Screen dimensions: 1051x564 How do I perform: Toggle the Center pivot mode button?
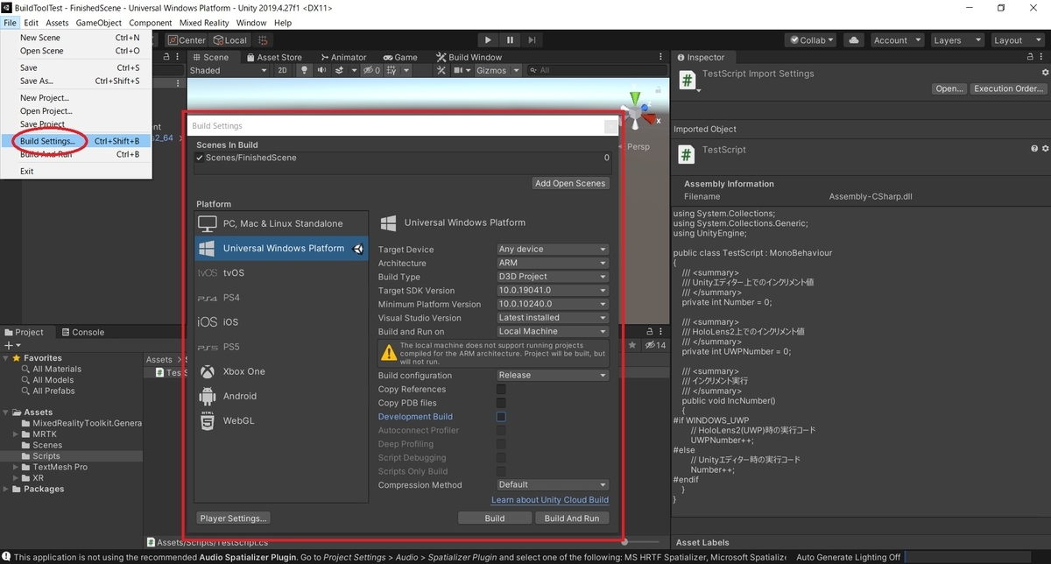pos(187,40)
